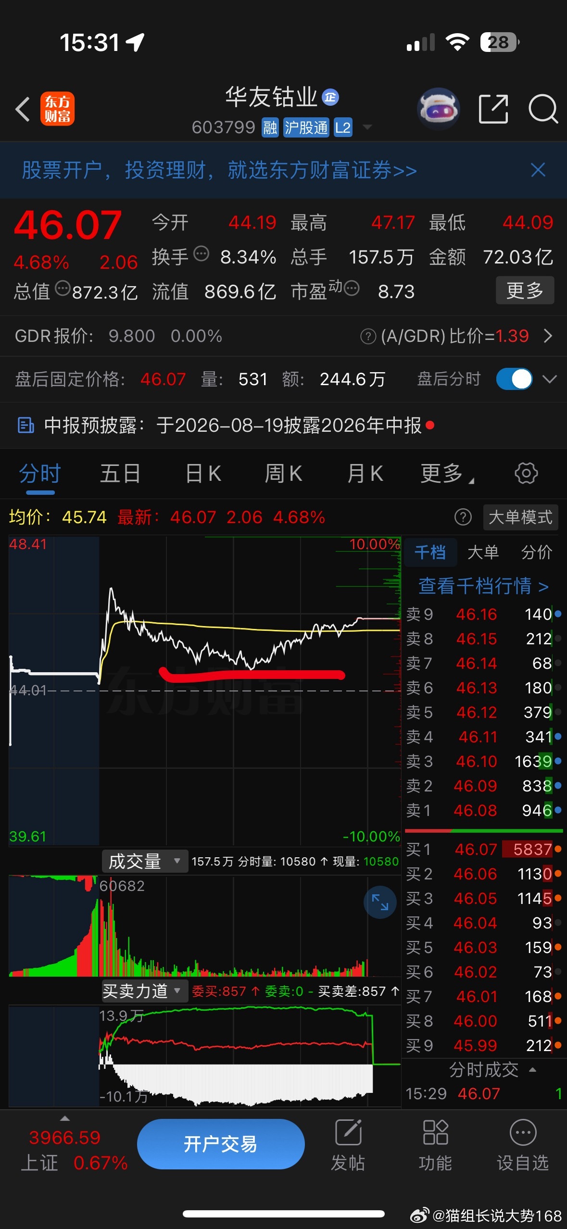Open chart settings gear icon
Image resolution: width=567 pixels, height=1229 pixels.
(x=526, y=473)
